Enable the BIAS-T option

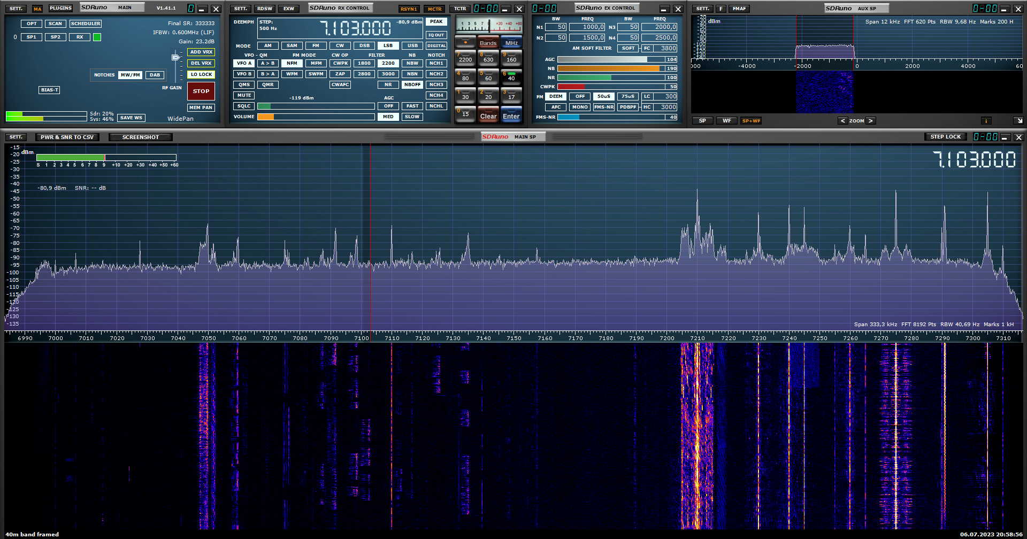click(x=49, y=90)
